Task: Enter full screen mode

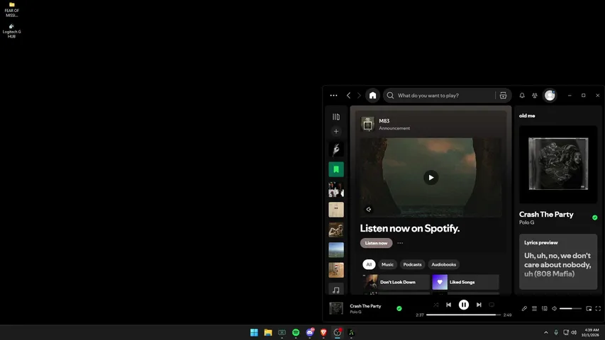Action: [x=598, y=308]
